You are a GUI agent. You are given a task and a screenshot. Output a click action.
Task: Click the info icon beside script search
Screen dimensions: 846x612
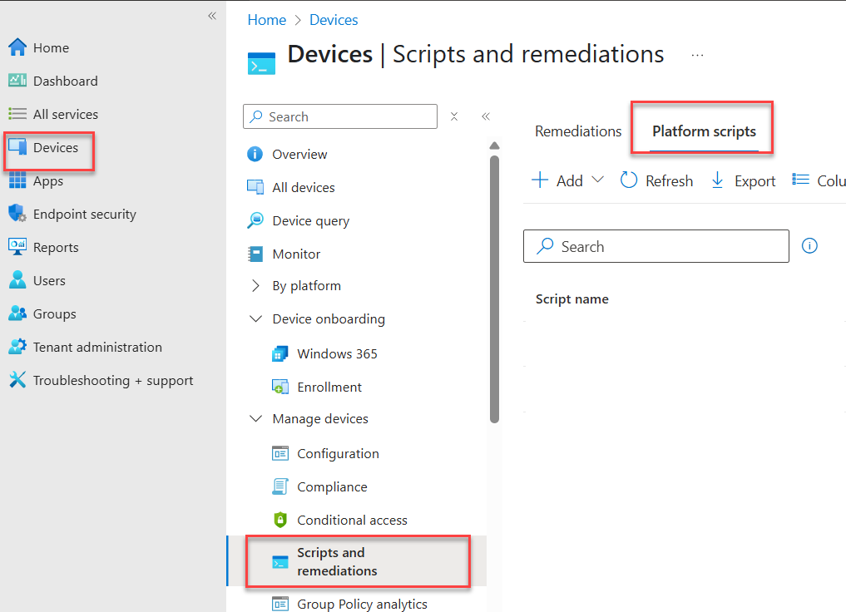[x=809, y=246]
